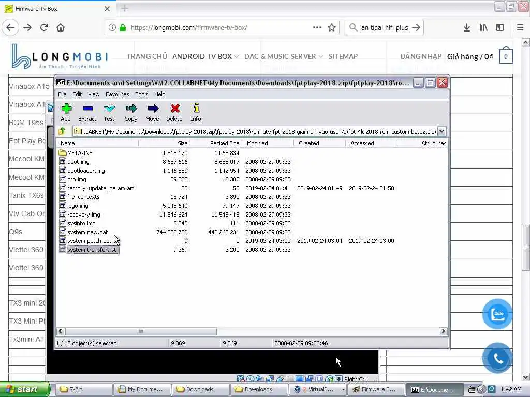530x397 pixels.
Task: Click the browser forward arrow
Action: click(28, 27)
